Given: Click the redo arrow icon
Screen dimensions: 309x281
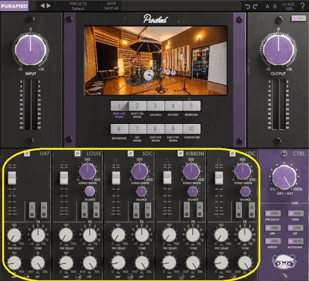Looking at the screenshot, I should (255, 6).
